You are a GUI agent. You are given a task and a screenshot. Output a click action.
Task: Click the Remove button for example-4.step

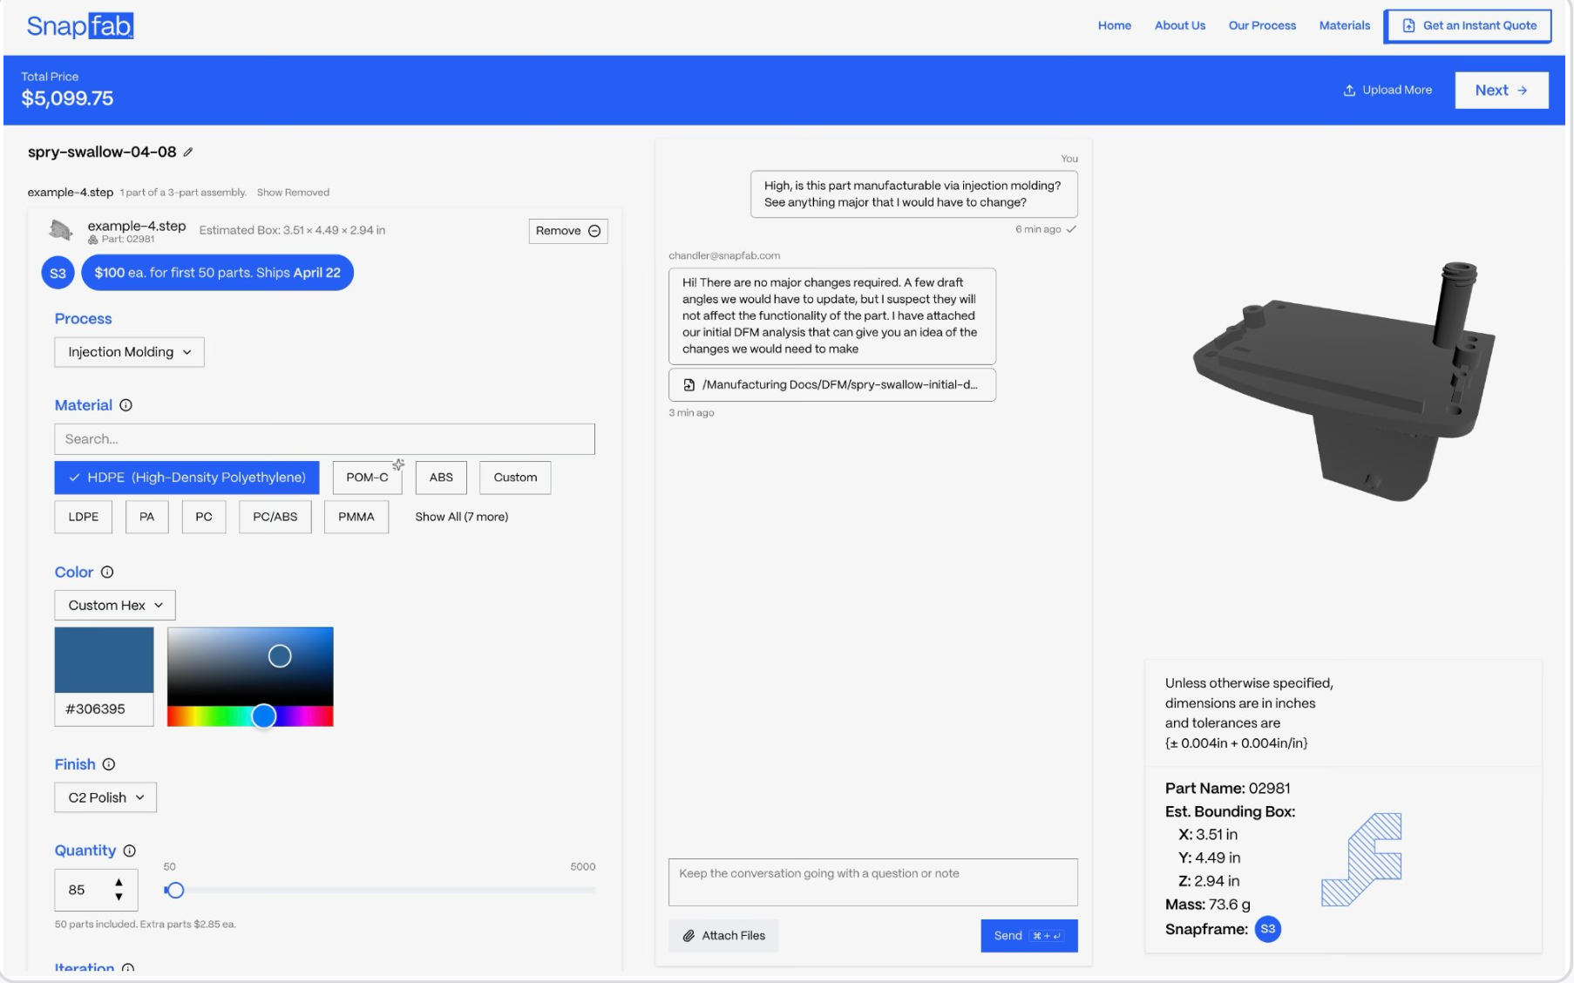pos(568,231)
